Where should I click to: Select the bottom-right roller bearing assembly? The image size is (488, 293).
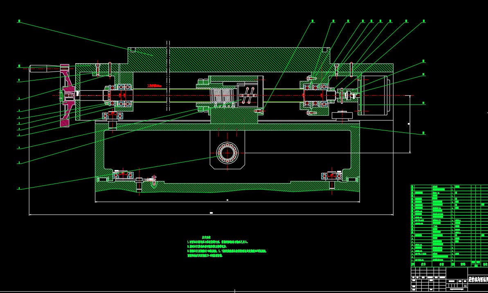pyautogui.click(x=332, y=176)
